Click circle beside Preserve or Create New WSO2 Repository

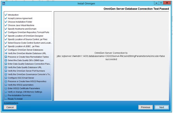(x=6, y=81)
